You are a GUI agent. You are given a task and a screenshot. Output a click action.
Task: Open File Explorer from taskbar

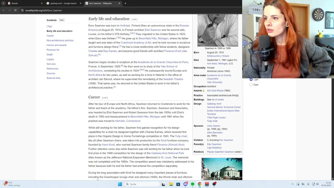tap(171, 184)
